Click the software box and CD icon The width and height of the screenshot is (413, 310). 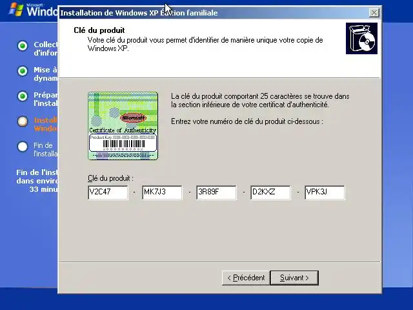361,39
